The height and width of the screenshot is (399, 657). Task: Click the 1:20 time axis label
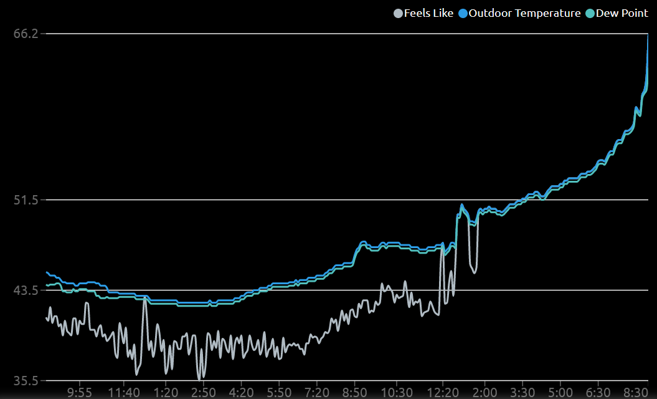(x=166, y=393)
